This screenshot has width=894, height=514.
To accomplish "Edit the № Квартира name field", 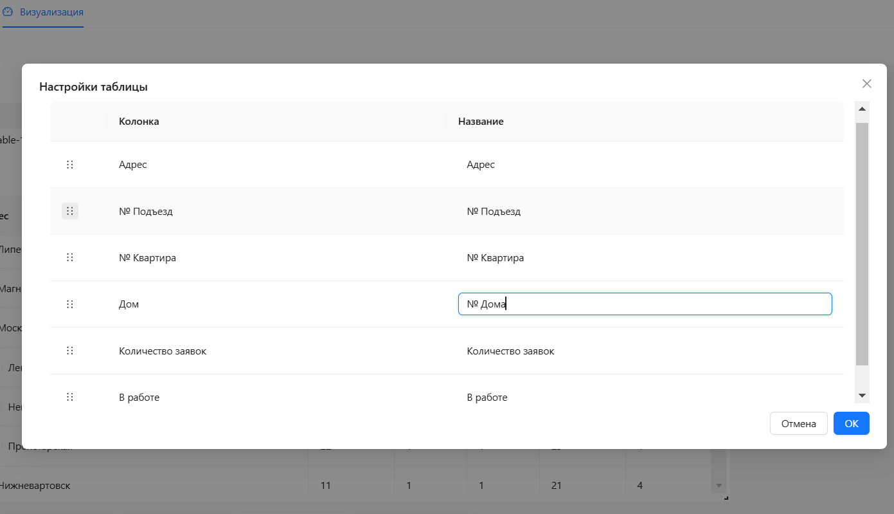I will click(645, 258).
